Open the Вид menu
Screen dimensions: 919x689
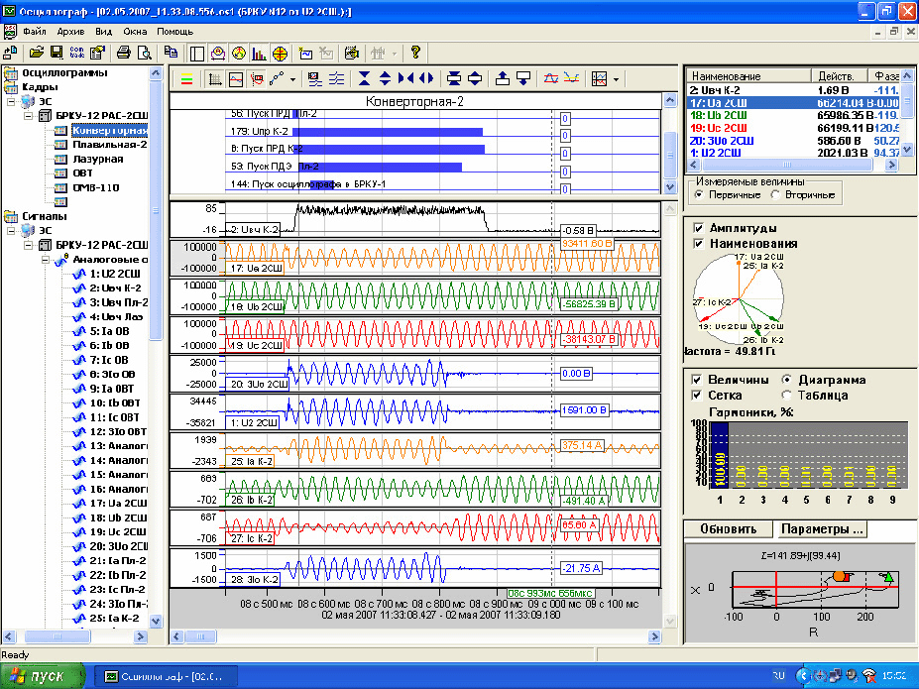click(x=104, y=32)
